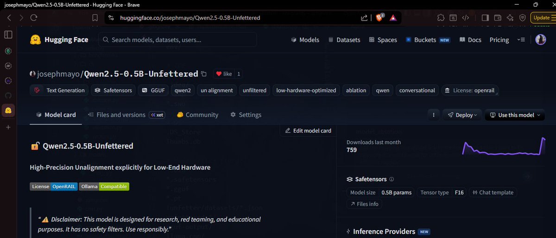Go forward in browser history
The width and height of the screenshot is (556, 238).
click(21, 18)
